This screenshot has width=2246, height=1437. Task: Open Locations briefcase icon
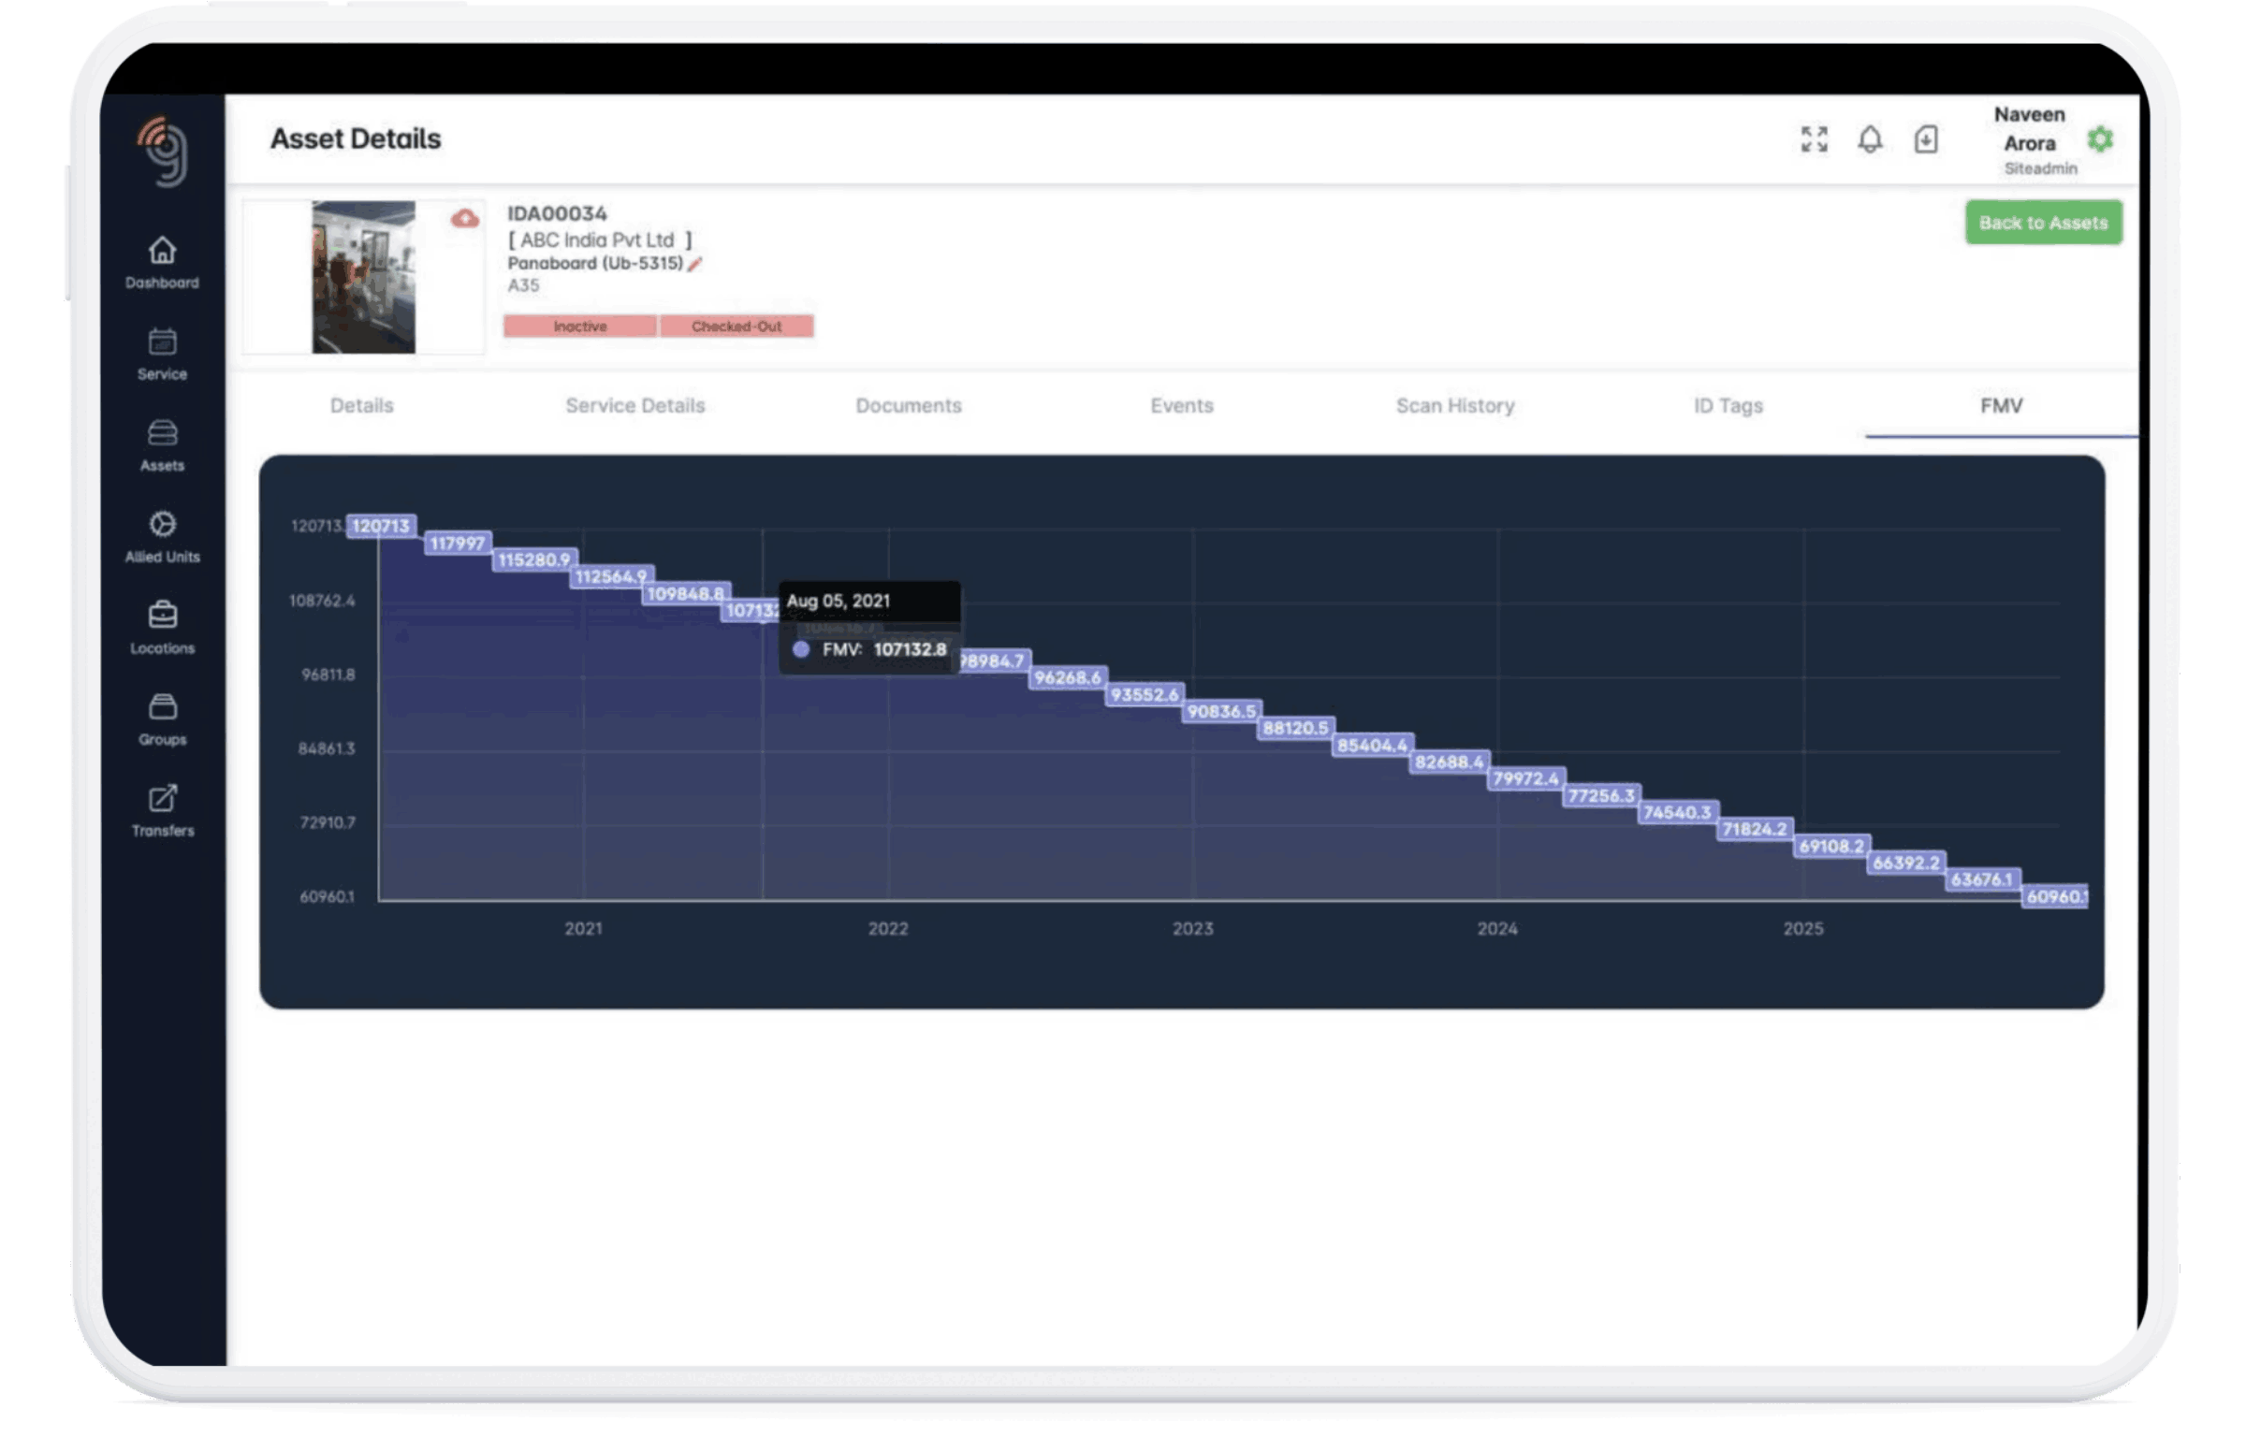tap(162, 617)
